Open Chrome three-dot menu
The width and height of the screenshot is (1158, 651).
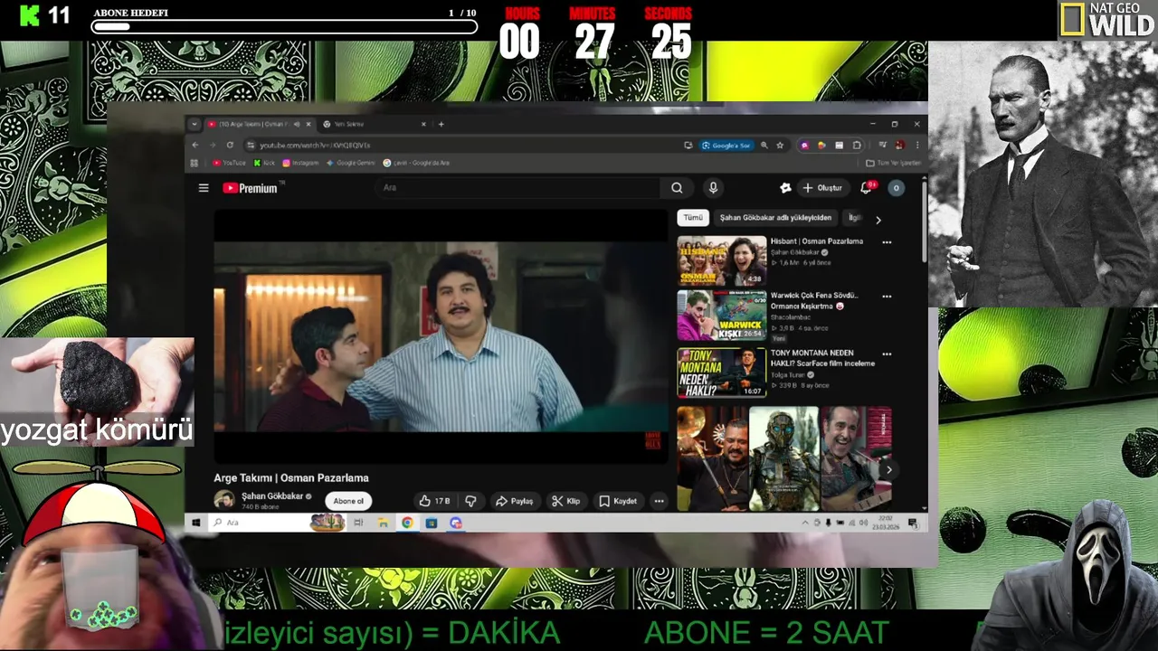(916, 145)
